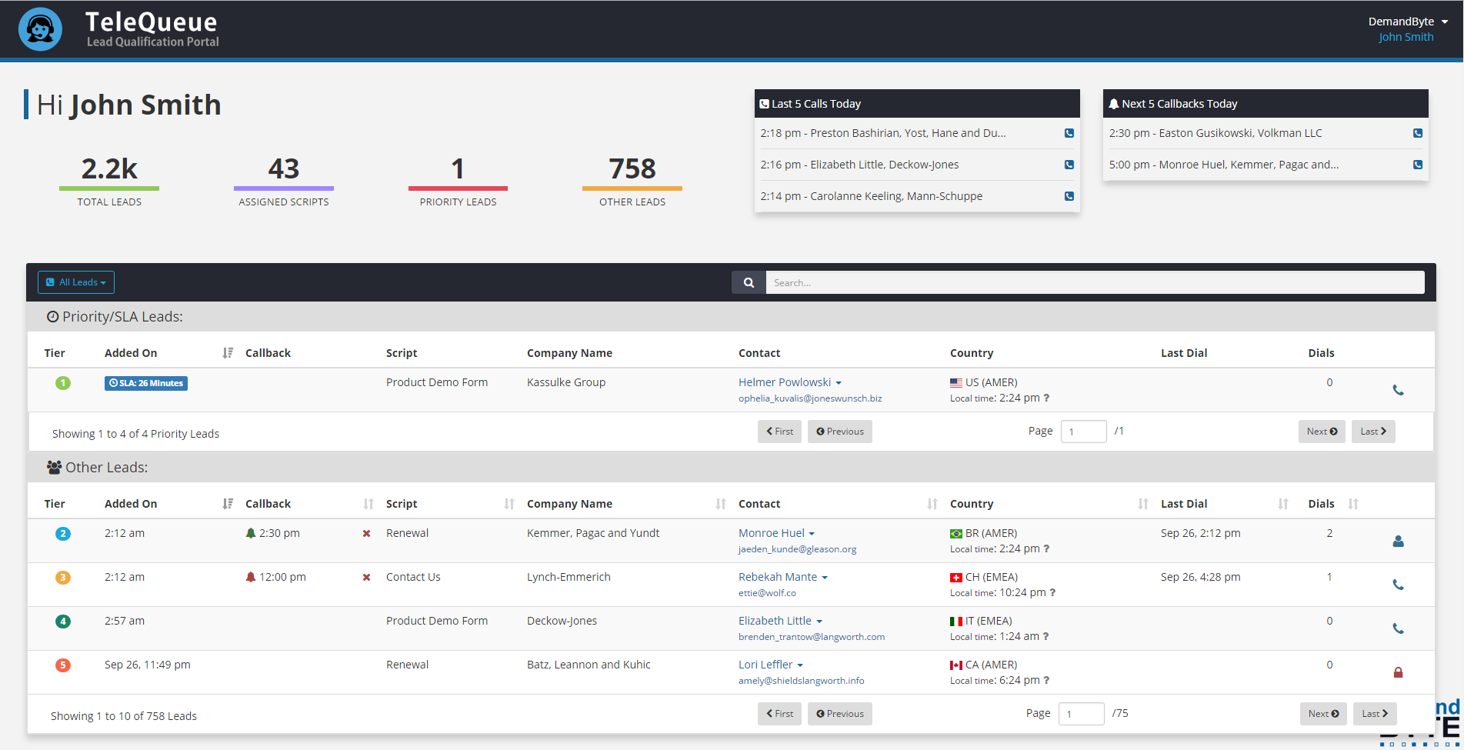Click the Other Leads page number field
Viewport: 1464px width, 750px height.
tap(1081, 714)
